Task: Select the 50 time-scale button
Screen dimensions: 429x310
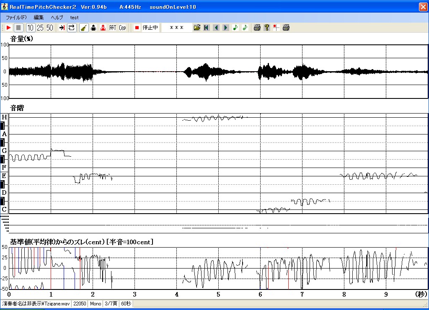Action: tap(50, 28)
